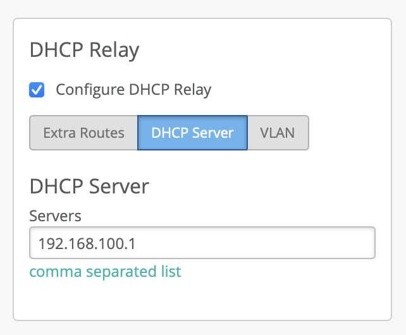Show the Extra Routes settings
406x335 pixels.
pyautogui.click(x=83, y=133)
